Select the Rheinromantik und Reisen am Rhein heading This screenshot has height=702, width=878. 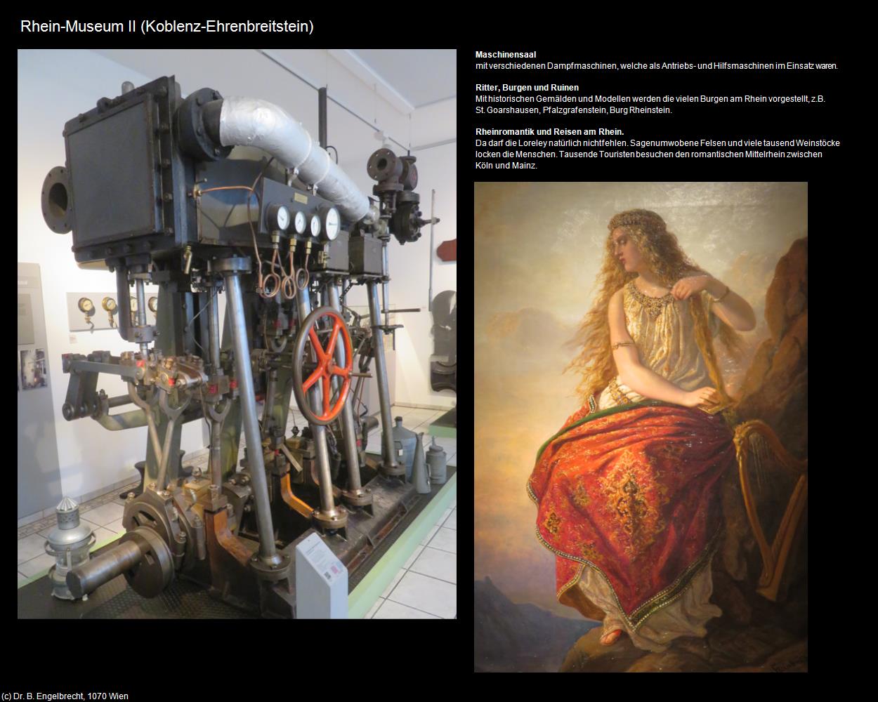[550, 132]
